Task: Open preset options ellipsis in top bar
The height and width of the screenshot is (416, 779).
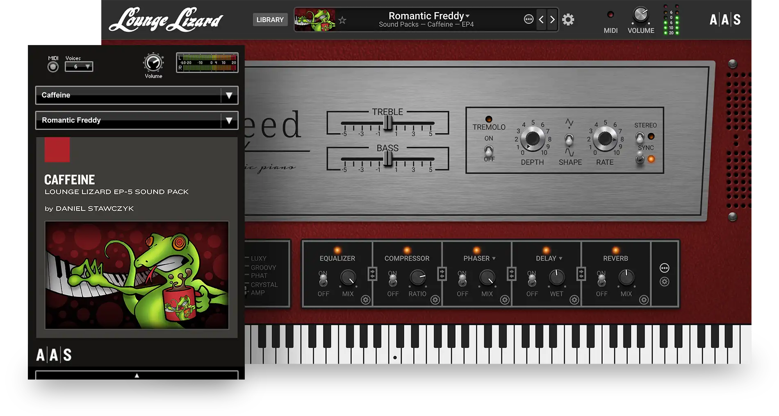Action: pos(528,19)
